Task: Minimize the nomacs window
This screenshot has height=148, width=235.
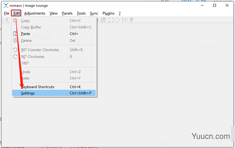Action: click(x=202, y=5)
